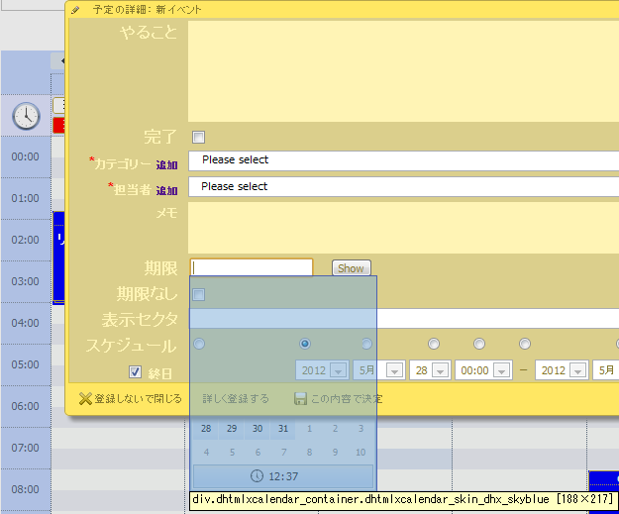This screenshot has width=619, height=514.
Task: Pick date 28 in the popup calendar
Action: point(206,428)
